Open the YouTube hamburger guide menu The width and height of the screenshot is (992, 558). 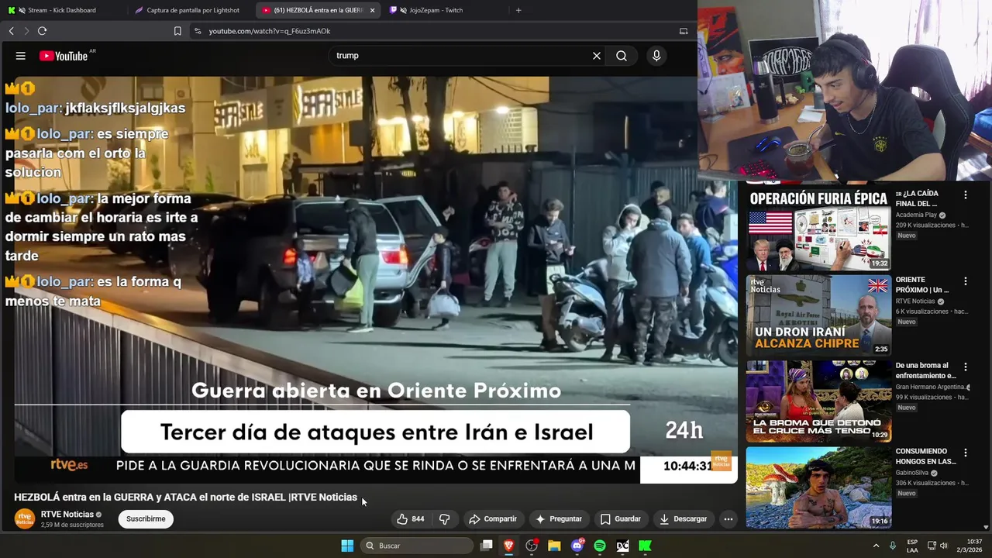click(21, 56)
